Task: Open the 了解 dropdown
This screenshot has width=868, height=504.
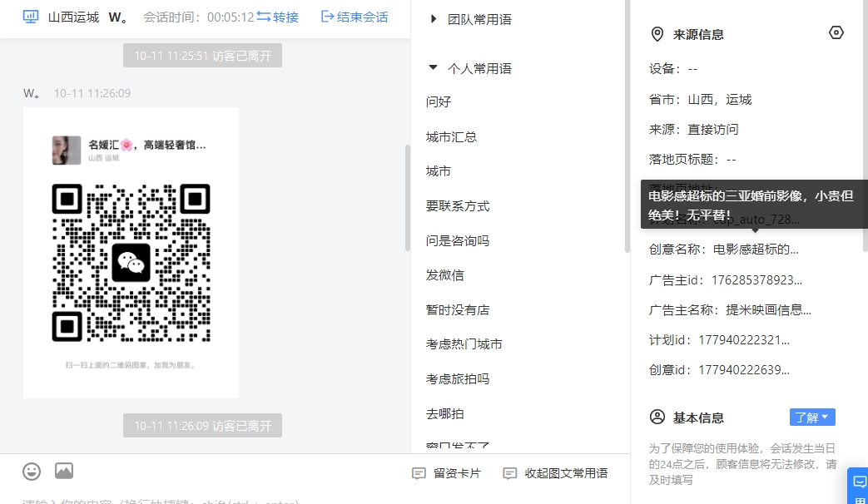Action: 812,418
